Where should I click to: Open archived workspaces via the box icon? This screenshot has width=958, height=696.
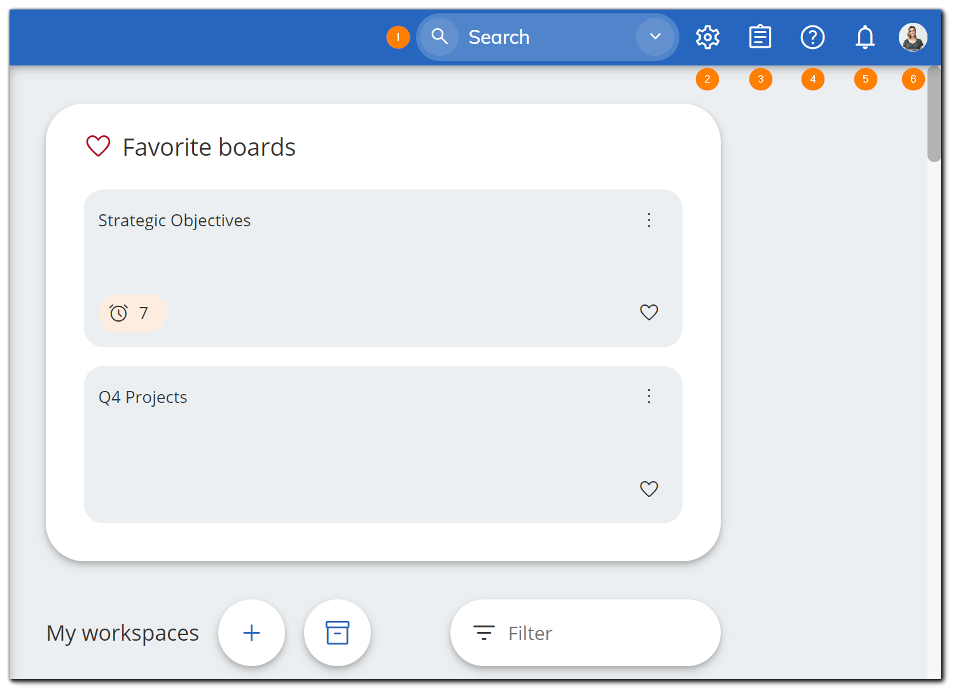(337, 632)
